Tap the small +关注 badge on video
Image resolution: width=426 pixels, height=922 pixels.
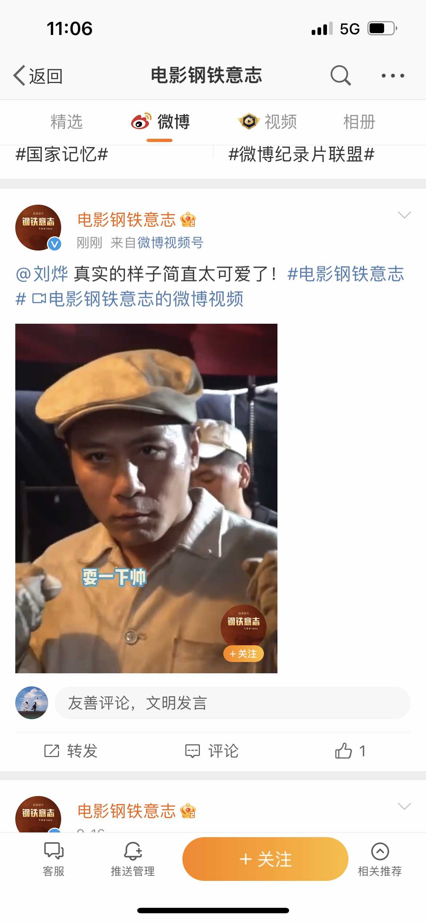pos(243,654)
